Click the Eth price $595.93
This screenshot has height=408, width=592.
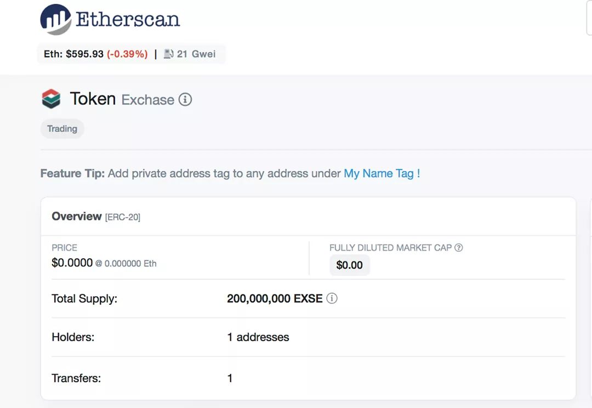(84, 54)
